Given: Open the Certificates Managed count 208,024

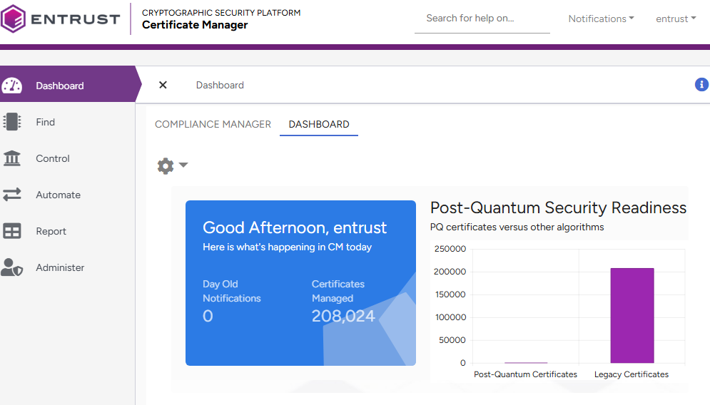Looking at the screenshot, I should (x=343, y=316).
